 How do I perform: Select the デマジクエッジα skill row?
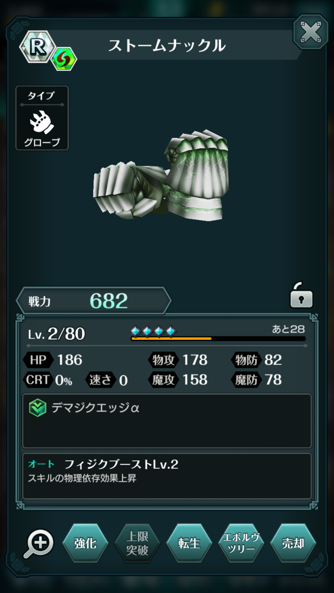[x=167, y=421]
